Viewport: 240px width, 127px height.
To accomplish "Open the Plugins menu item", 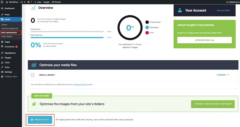I will [x=8, y=58].
